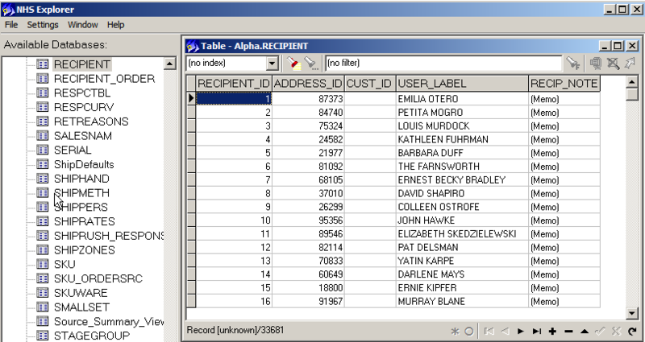Screen dimensions: 645x342
Task: Click the asterisk icon in the record navigator
Action: (455, 331)
